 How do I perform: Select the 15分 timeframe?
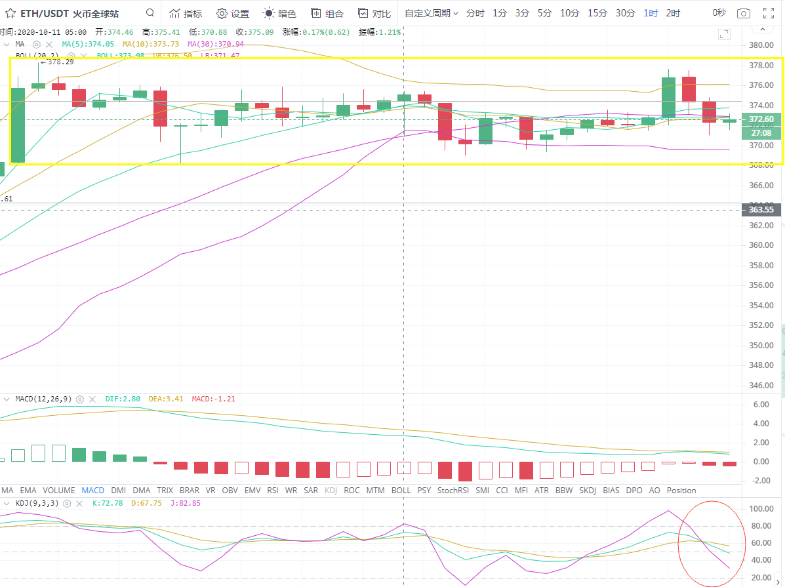click(x=597, y=13)
